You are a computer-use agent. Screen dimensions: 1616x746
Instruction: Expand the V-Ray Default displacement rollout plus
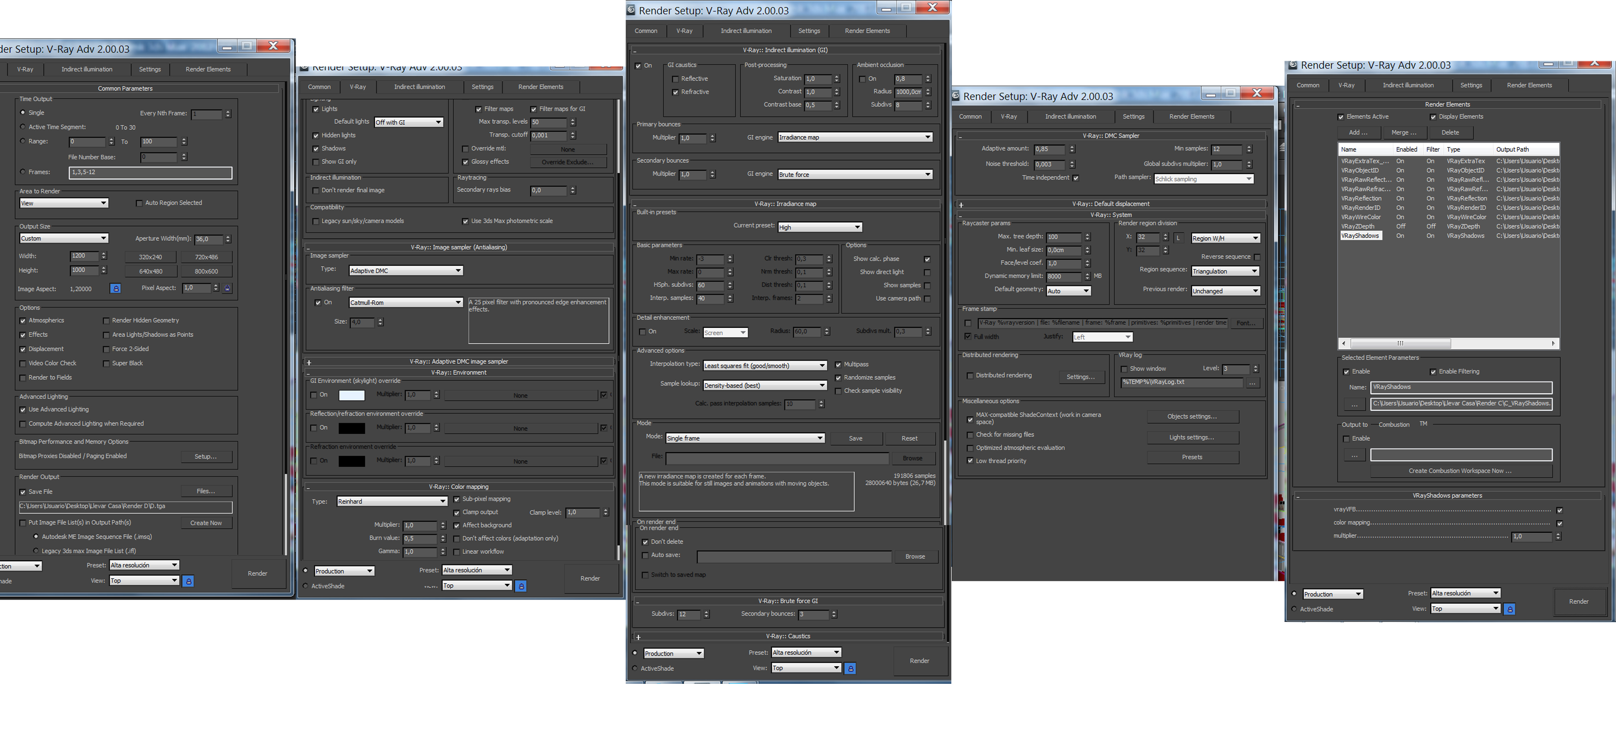tap(961, 204)
